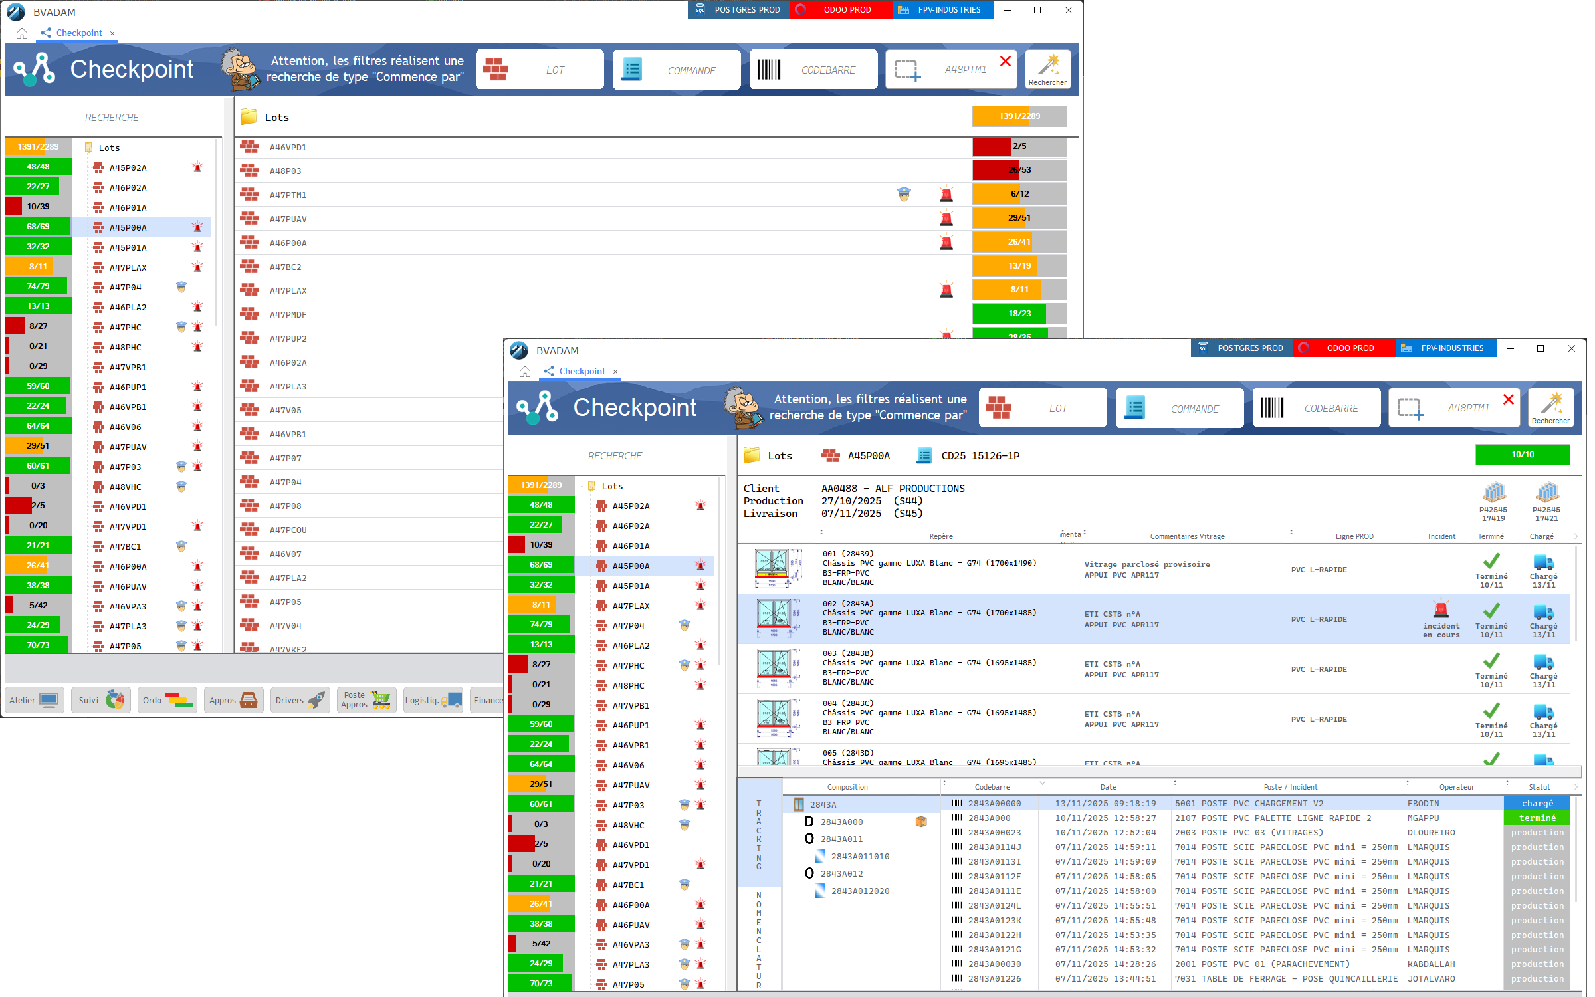This screenshot has height=997, width=1595.
Task: Open the Atelier button in bottom toolbar
Action: point(34,700)
